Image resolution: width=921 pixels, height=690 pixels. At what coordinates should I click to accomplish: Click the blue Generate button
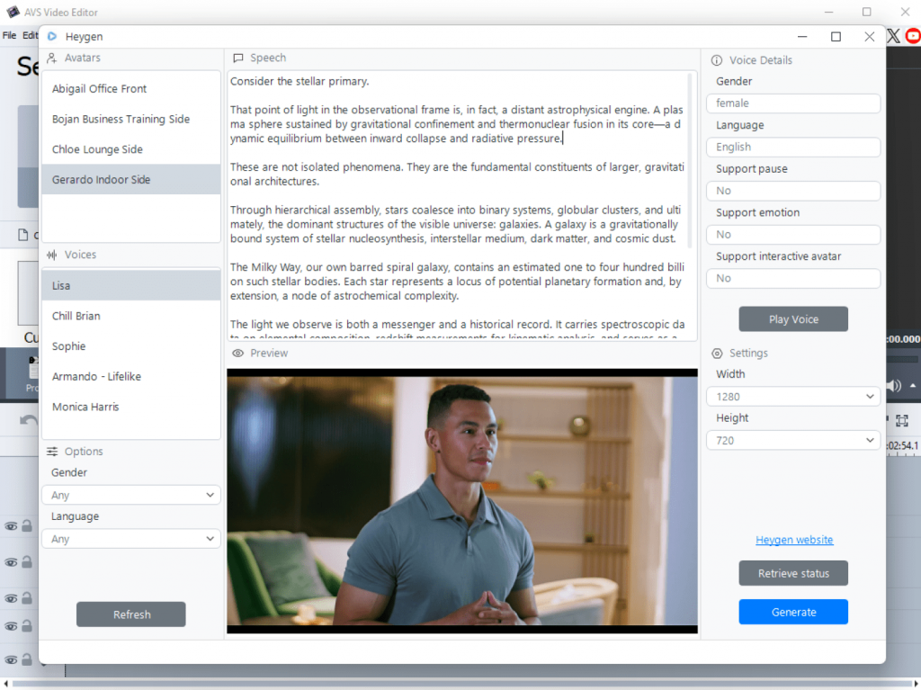point(793,612)
